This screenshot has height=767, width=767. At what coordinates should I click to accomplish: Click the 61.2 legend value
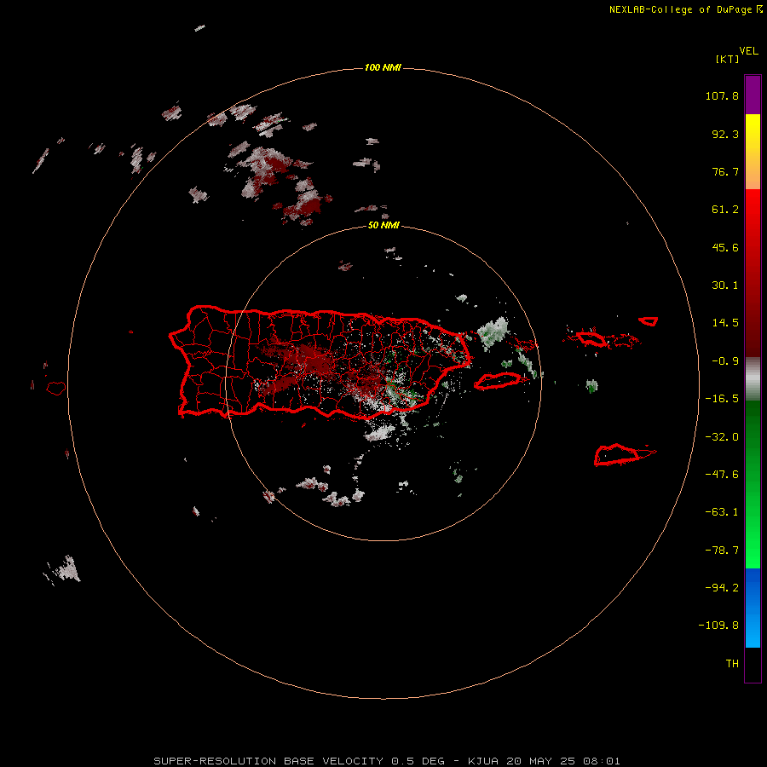click(x=725, y=210)
